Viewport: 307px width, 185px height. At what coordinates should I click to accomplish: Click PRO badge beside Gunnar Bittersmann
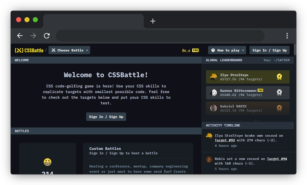[260, 90]
